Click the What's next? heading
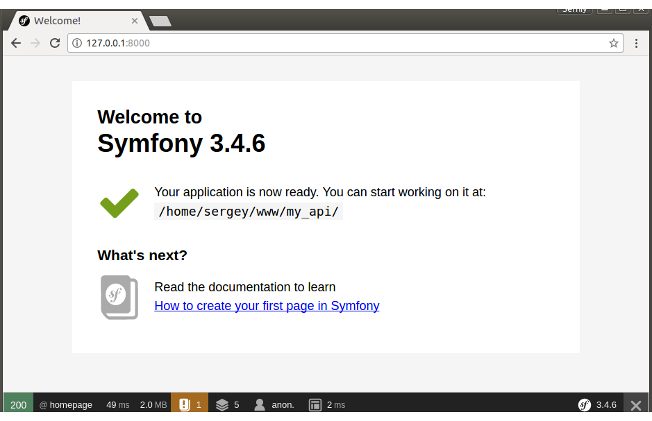Image resolution: width=652 pixels, height=421 pixels. [x=142, y=255]
